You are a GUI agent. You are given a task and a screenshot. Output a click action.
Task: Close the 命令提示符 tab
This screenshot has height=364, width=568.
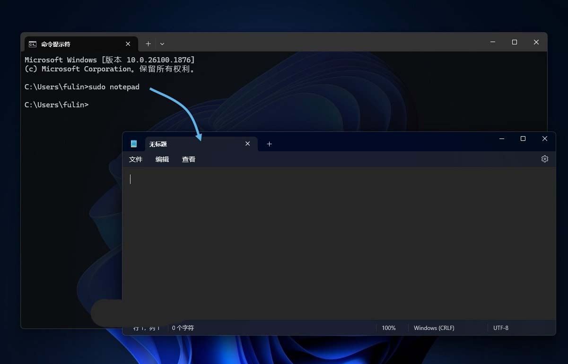click(128, 43)
